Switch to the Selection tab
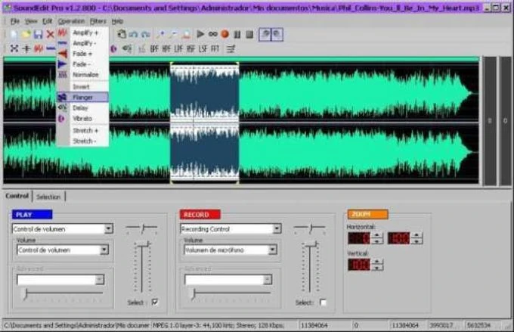Screen dimensions: 514x332 click(48, 197)
